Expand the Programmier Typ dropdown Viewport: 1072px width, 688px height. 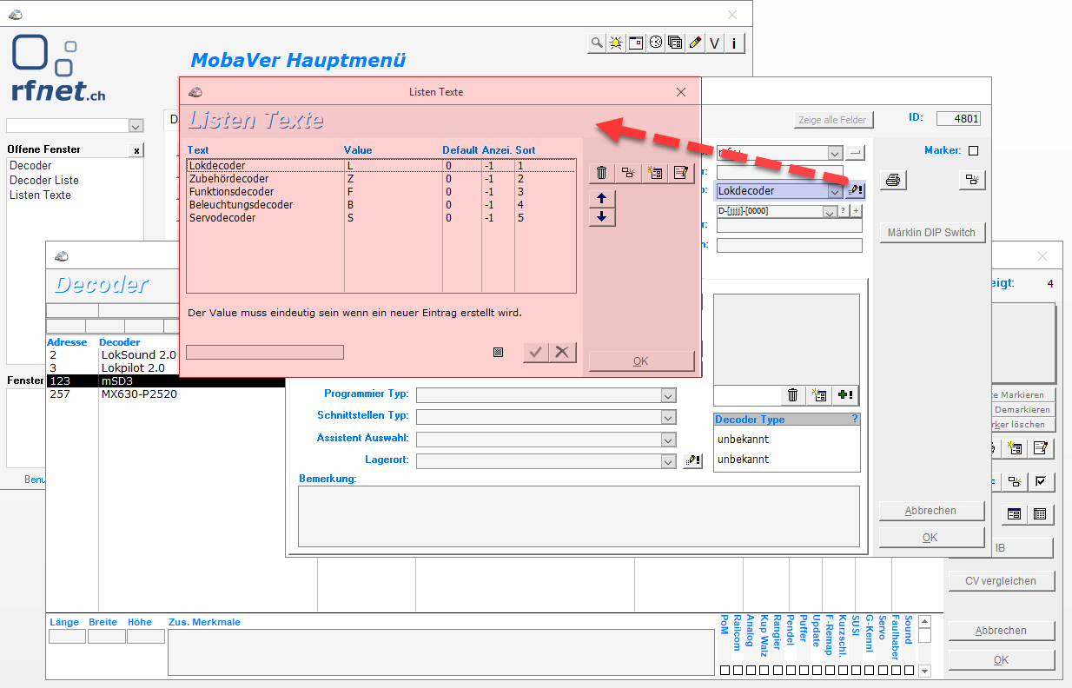668,395
